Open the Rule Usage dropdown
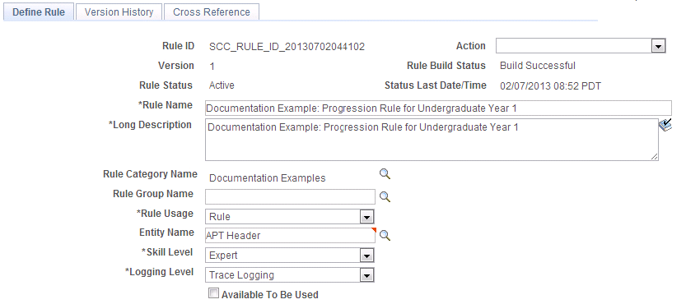Screen dimensions: 686x304 click(x=290, y=217)
